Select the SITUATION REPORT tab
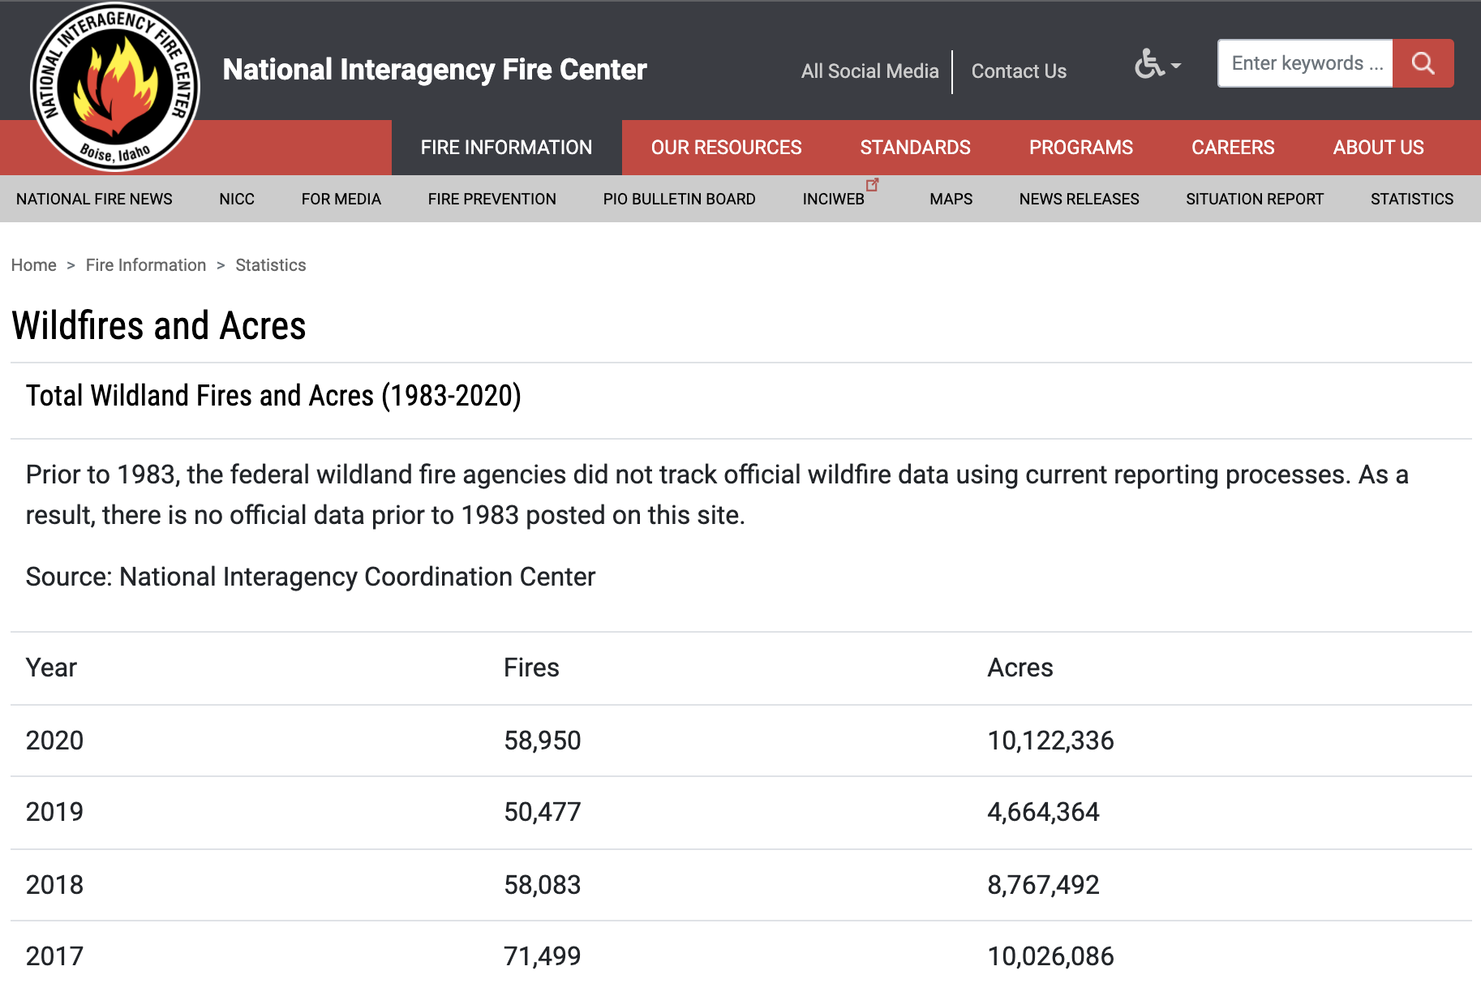Image resolution: width=1481 pixels, height=992 pixels. click(1255, 199)
